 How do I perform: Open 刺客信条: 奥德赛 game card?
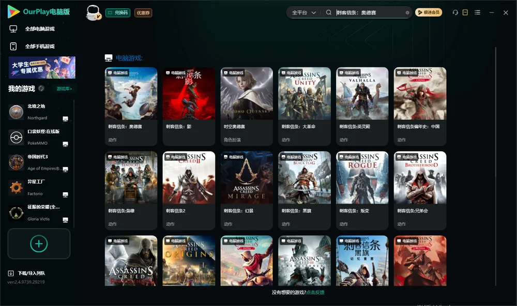tap(131, 106)
